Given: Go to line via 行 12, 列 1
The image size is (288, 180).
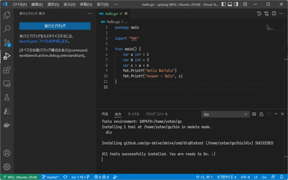Looking at the screenshot, I should coord(204,177).
